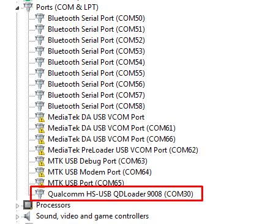Select Bluetooth Serial Port (COM52)

tap(96, 40)
